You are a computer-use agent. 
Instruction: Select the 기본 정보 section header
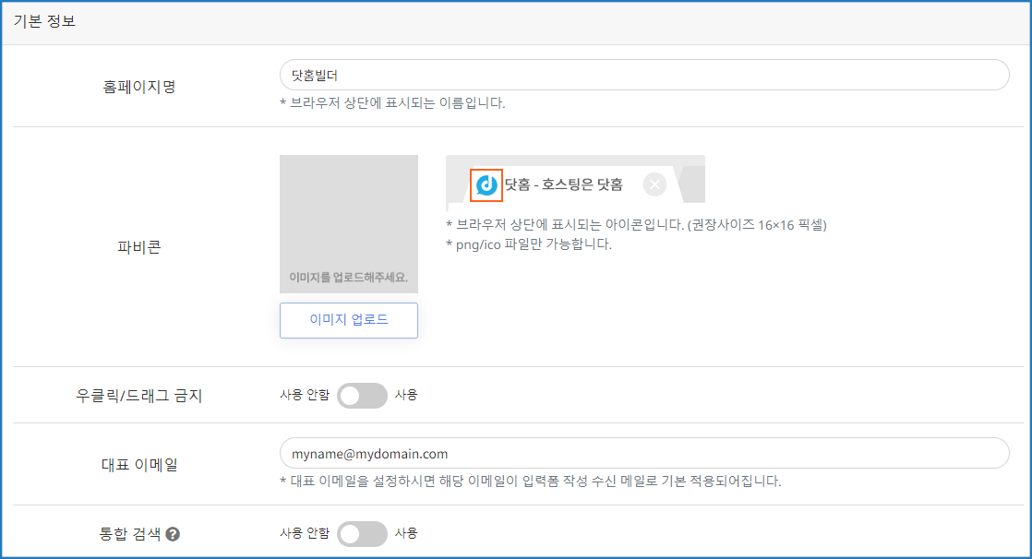click(x=45, y=22)
